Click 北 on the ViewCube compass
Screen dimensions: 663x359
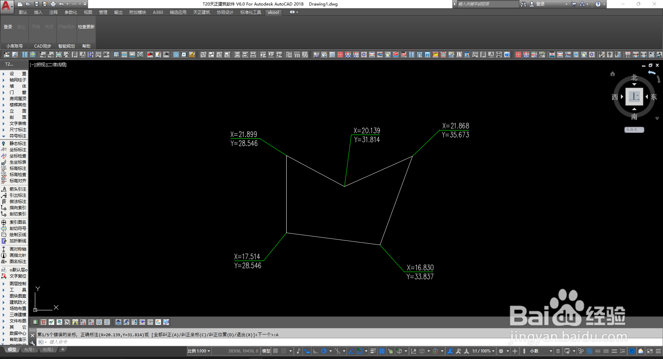click(634, 78)
